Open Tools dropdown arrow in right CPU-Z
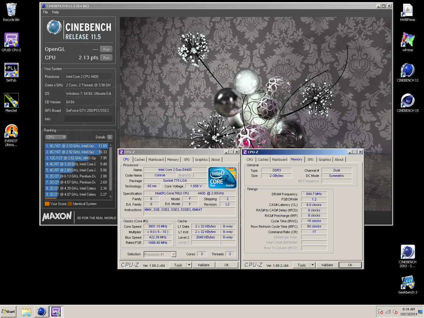424x318 pixels. point(313,265)
